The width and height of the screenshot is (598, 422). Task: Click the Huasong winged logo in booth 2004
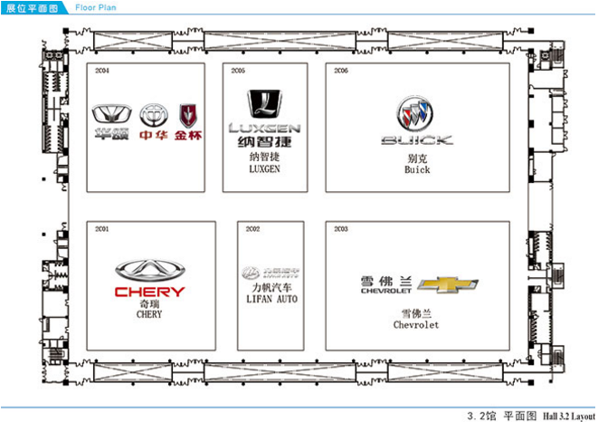tap(112, 114)
